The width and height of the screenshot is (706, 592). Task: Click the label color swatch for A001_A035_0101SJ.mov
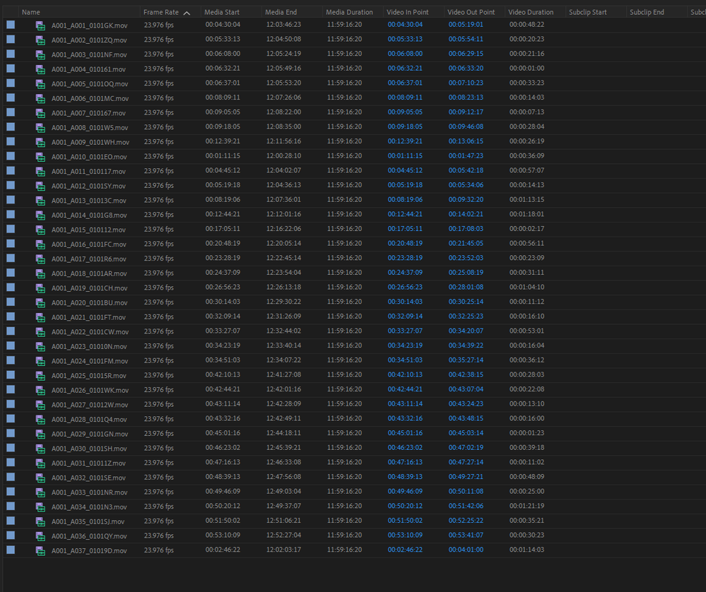[11, 521]
